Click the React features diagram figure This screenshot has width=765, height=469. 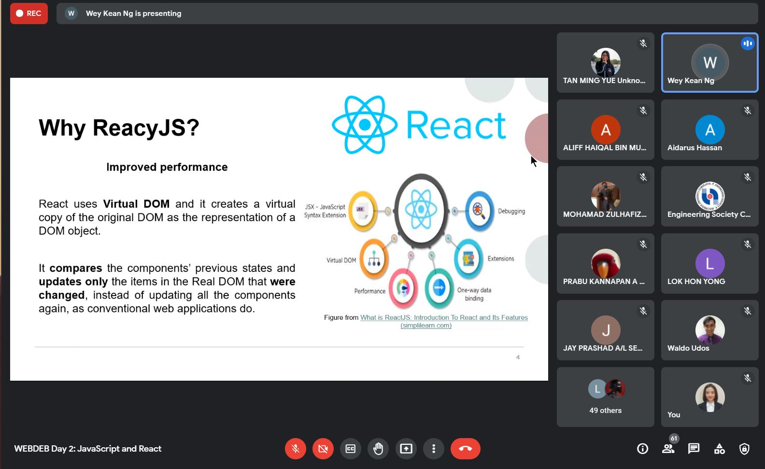pyautogui.click(x=415, y=241)
